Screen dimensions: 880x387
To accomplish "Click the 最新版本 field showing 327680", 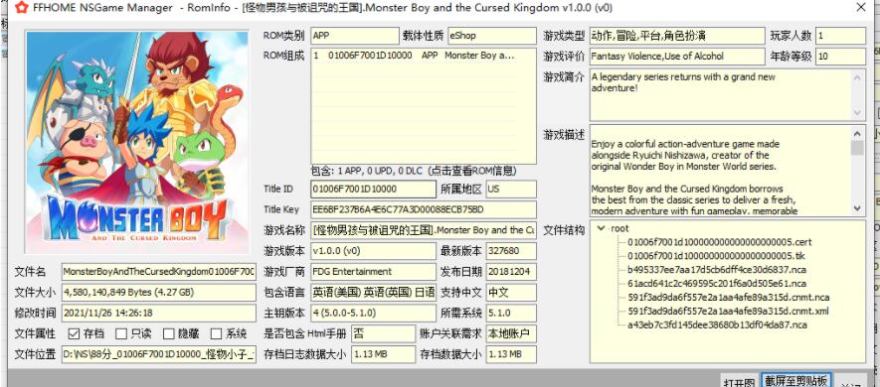I will pyautogui.click(x=511, y=251).
